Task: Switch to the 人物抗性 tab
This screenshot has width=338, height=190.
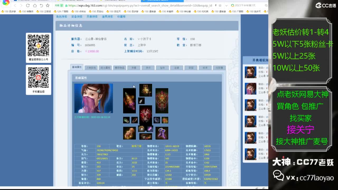Action: [x=91, y=68]
